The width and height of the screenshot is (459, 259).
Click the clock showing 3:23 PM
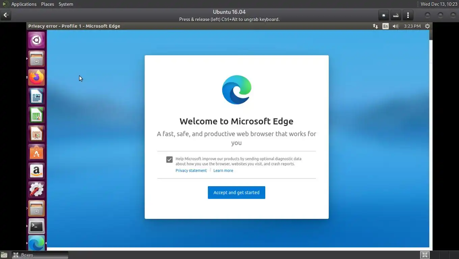click(412, 26)
